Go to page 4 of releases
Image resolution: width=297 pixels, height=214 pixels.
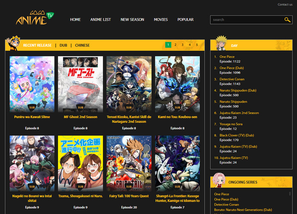pos(190,45)
